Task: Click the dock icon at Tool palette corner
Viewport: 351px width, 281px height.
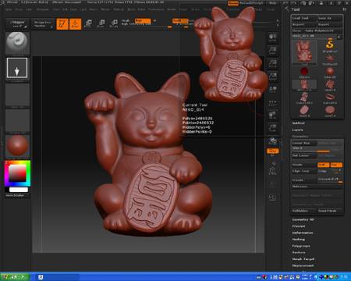Action: pos(344,9)
